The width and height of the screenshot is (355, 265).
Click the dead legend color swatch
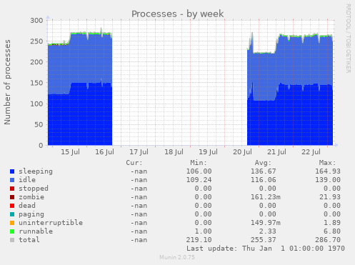pos(12,206)
